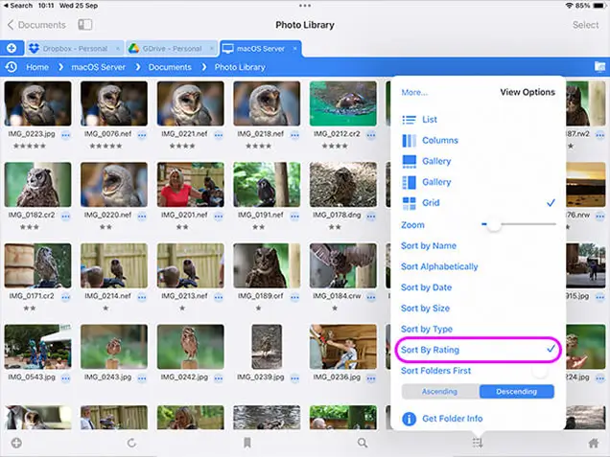Select Columns view option
This screenshot has width=610, height=457.
pos(440,141)
